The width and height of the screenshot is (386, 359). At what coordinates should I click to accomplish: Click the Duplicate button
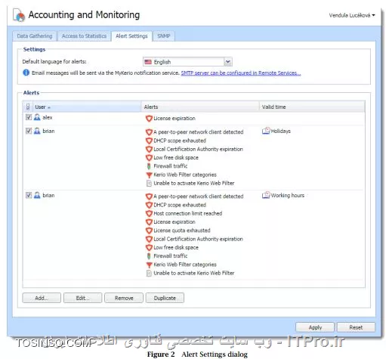165,298
